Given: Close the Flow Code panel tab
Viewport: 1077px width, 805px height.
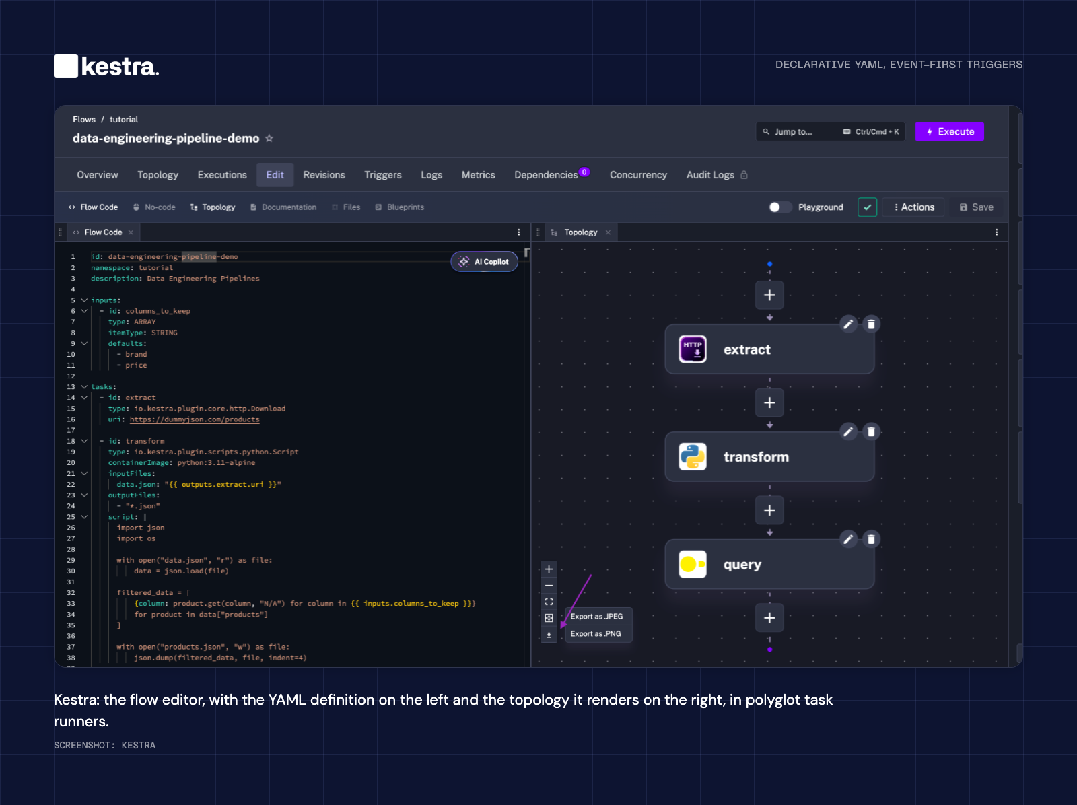Looking at the screenshot, I should pos(131,232).
